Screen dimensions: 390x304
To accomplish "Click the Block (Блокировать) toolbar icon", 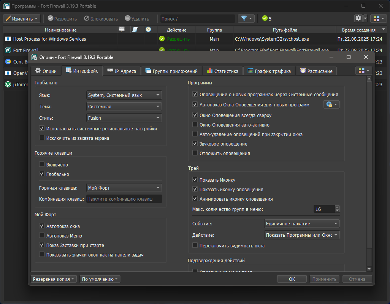I will [x=87, y=18].
